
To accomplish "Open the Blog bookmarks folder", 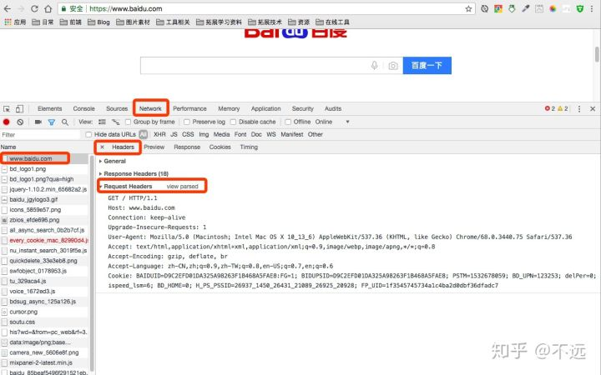I will [98, 22].
